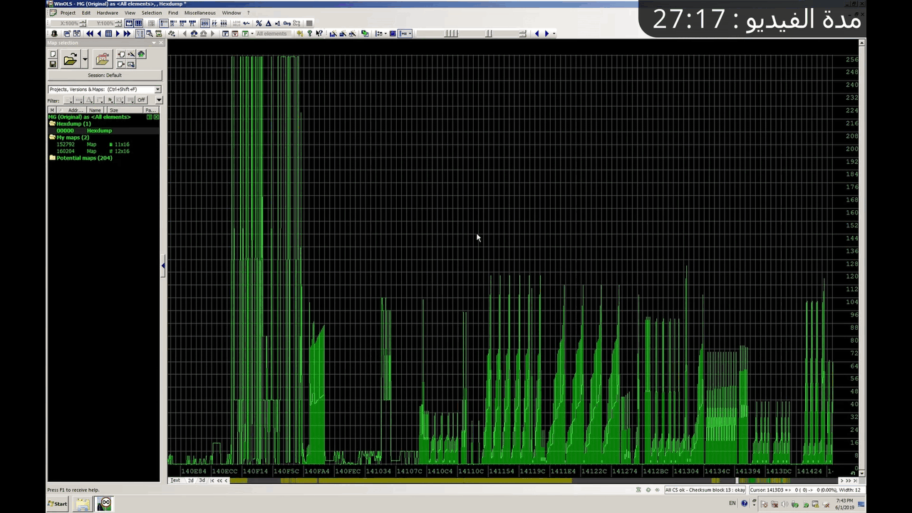Click the delta difference view icon

point(268,24)
